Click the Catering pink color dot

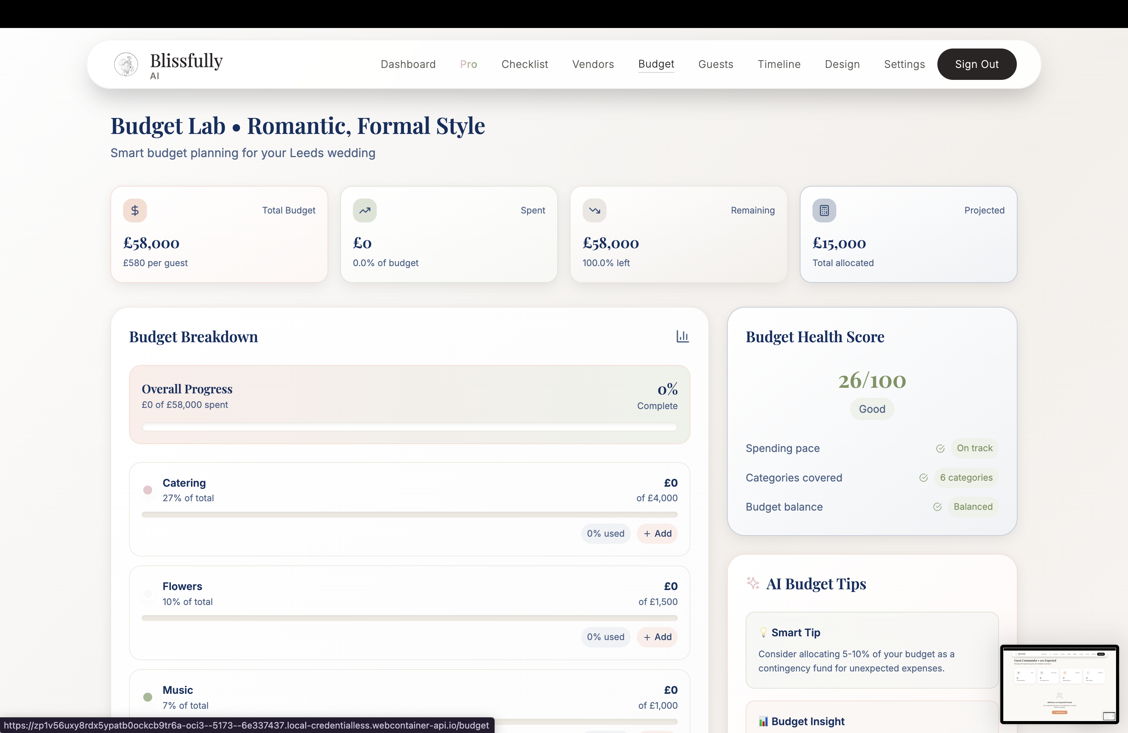pos(148,490)
